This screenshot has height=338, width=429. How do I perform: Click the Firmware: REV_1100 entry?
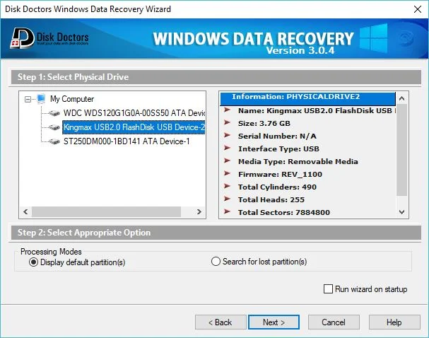click(280, 175)
